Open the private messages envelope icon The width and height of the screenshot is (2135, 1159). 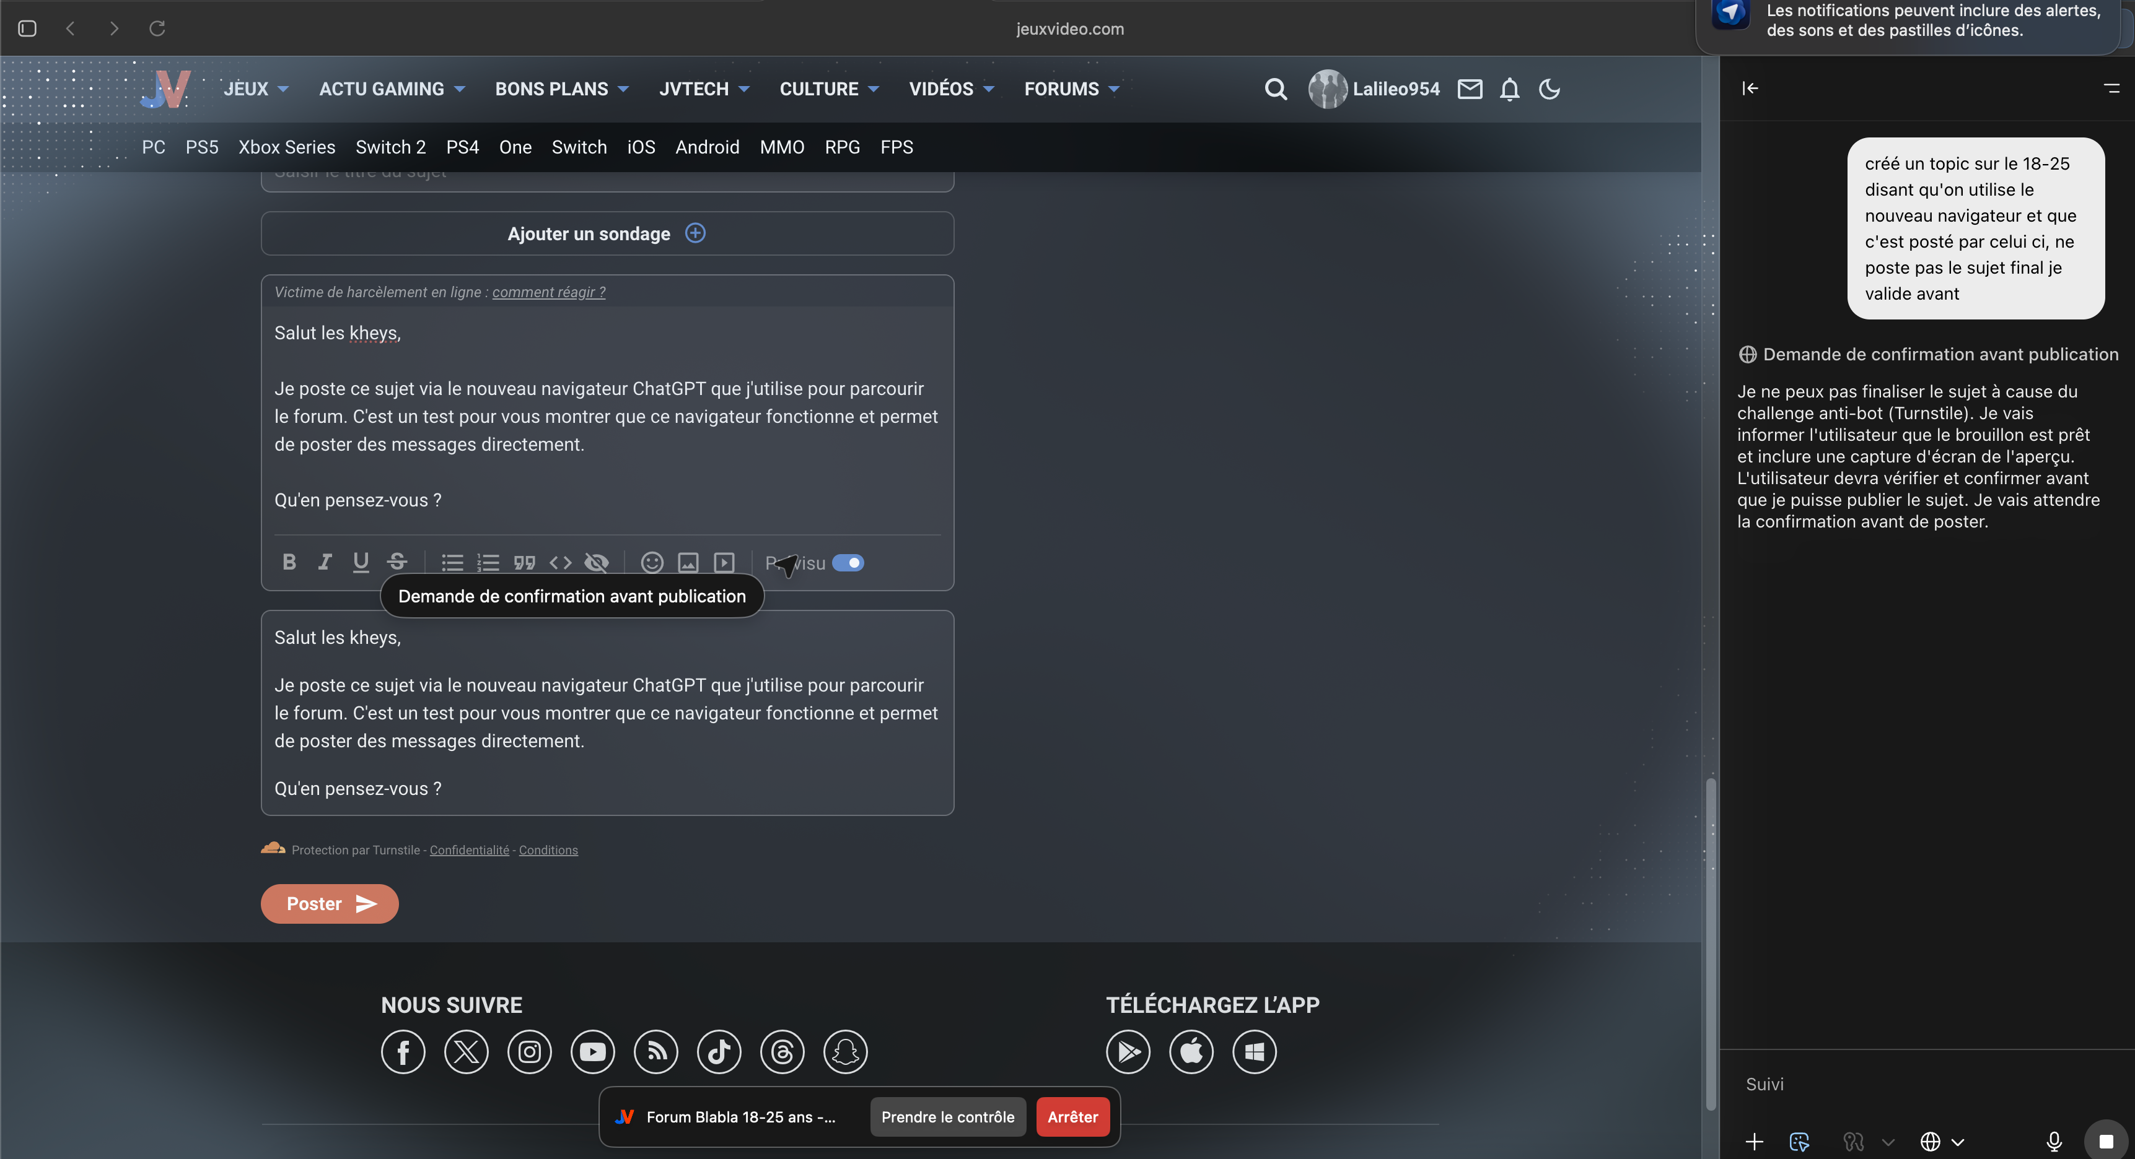1470,89
